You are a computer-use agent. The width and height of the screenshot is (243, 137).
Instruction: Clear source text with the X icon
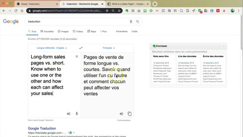click(77, 56)
